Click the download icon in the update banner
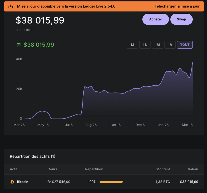The width and height of the screenshot is (207, 193). (11, 6)
